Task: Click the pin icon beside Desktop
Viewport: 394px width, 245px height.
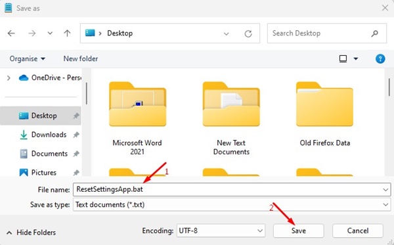Action: (x=76, y=116)
